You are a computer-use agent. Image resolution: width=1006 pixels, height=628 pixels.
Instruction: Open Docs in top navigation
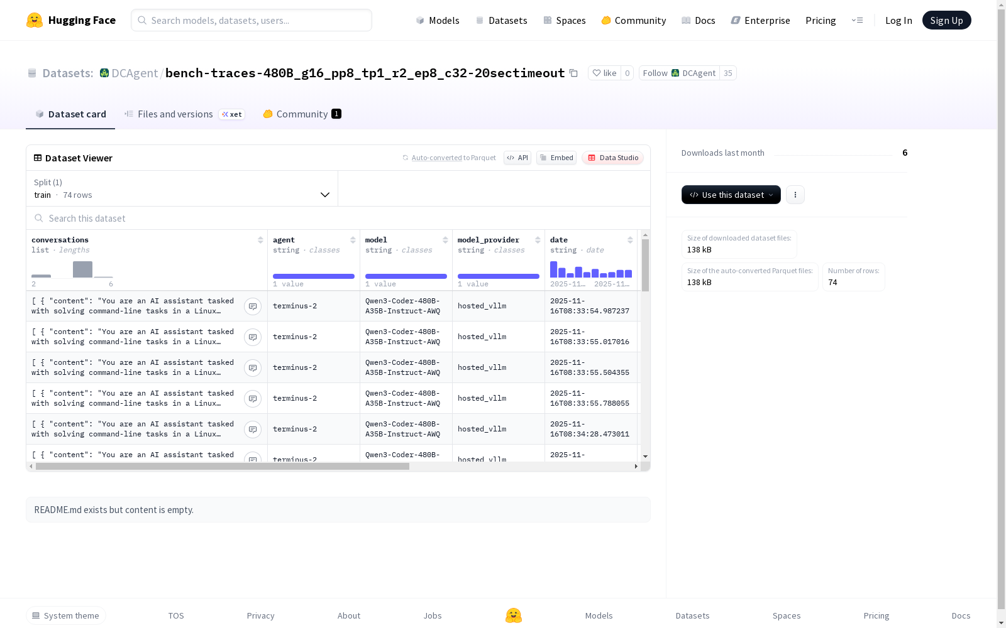[699, 20]
